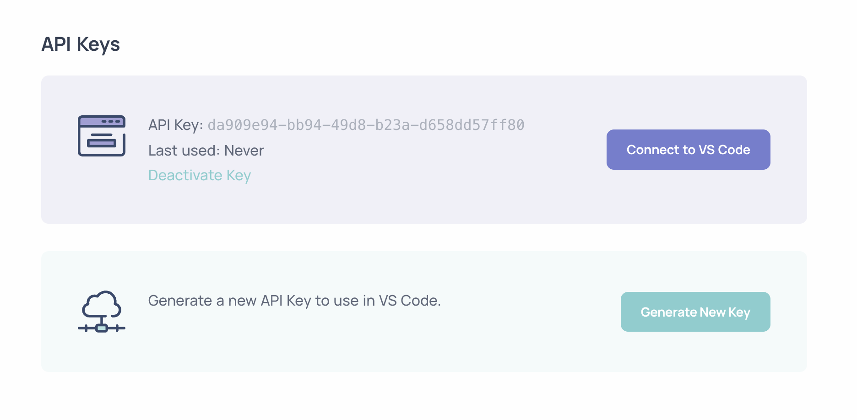Click the cloud shape atop the network icon
Viewport: 857px width, 420px height.
point(102,304)
